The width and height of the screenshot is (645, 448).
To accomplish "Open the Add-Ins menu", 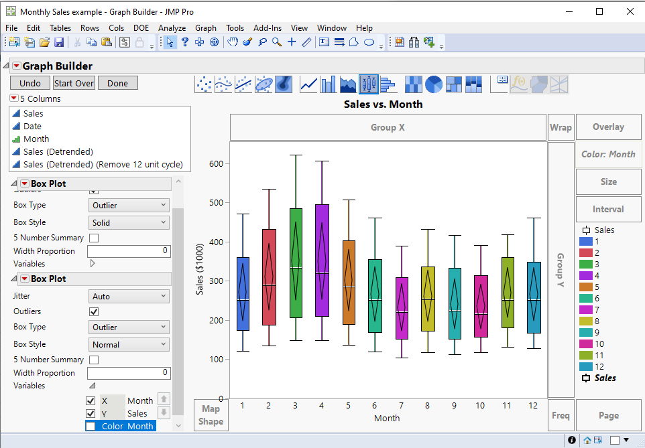I will pos(268,28).
